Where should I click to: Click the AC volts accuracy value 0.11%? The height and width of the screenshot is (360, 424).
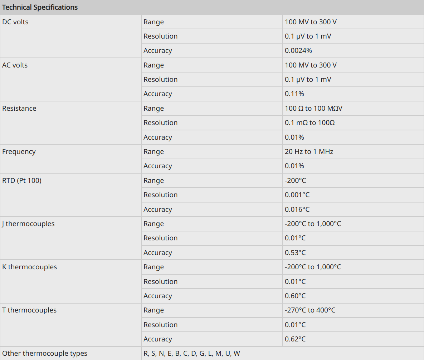294,94
